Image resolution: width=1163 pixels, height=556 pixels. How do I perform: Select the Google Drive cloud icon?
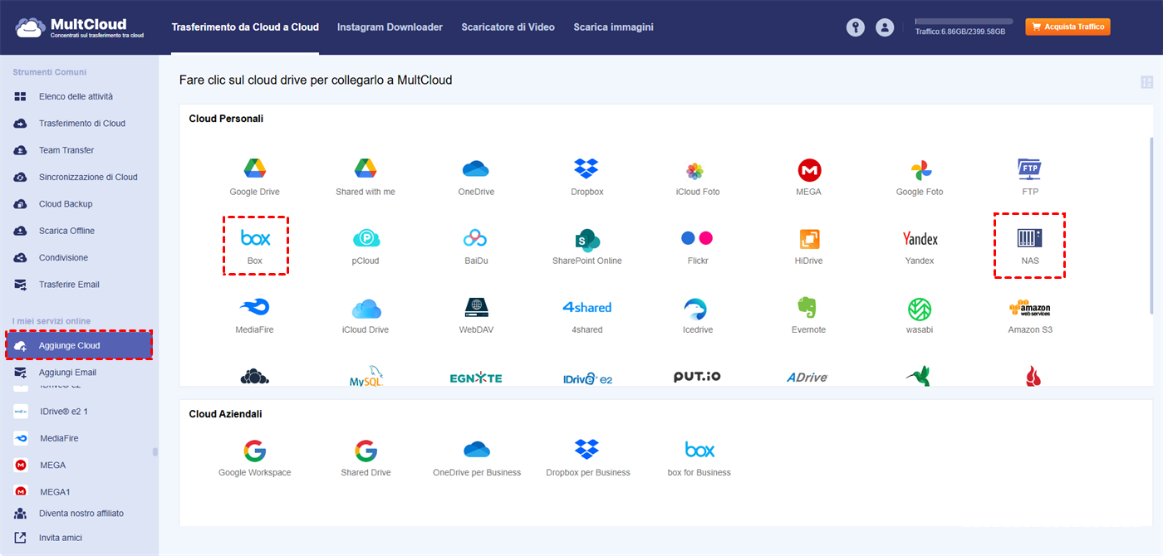254,170
